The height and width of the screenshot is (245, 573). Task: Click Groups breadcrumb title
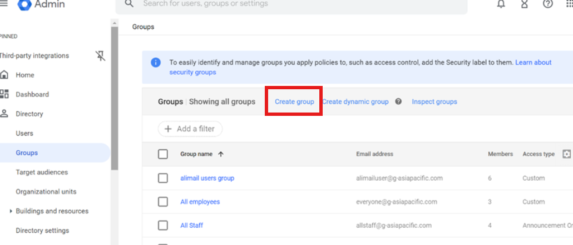(x=143, y=27)
